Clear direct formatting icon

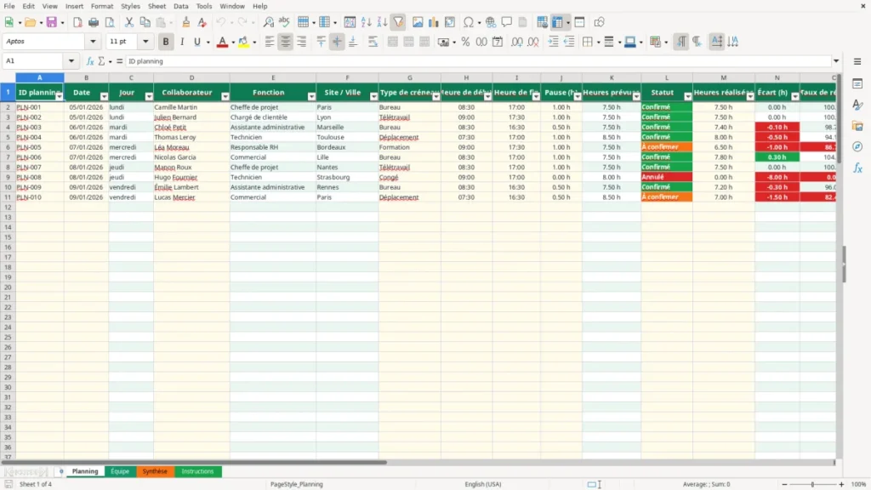pyautogui.click(x=202, y=22)
